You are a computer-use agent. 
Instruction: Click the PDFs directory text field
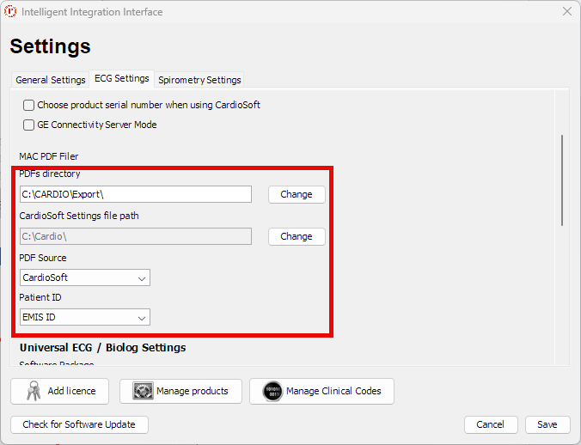(x=135, y=194)
